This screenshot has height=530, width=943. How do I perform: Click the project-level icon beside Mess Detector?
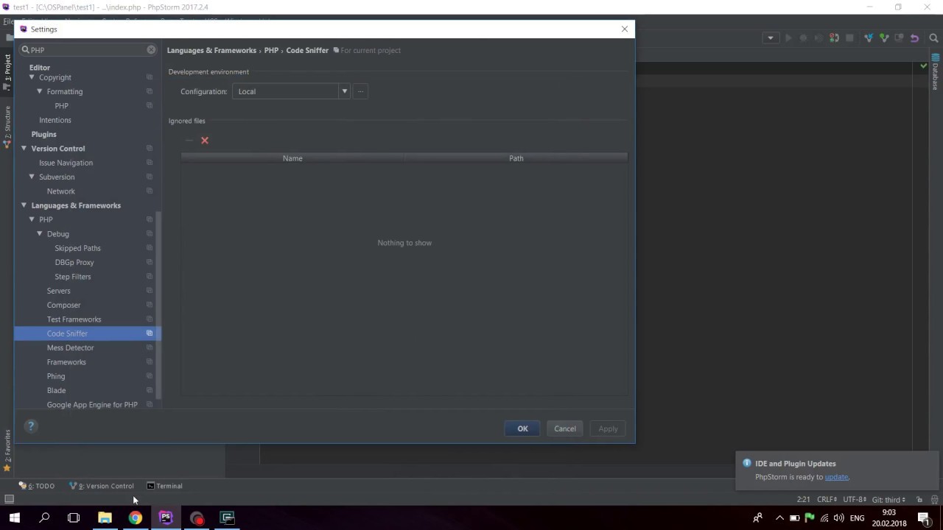pyautogui.click(x=150, y=347)
